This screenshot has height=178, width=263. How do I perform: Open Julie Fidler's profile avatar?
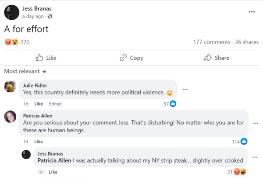[x=11, y=86]
